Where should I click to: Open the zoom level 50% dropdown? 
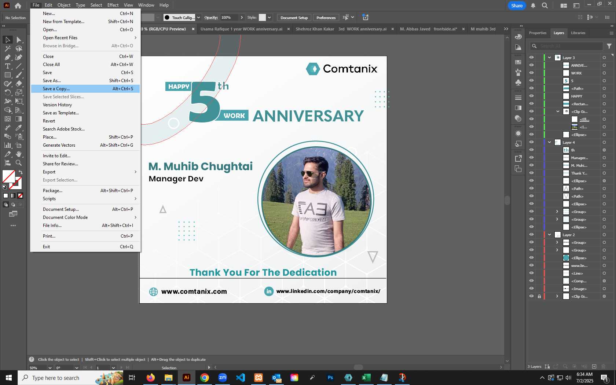coord(50,368)
